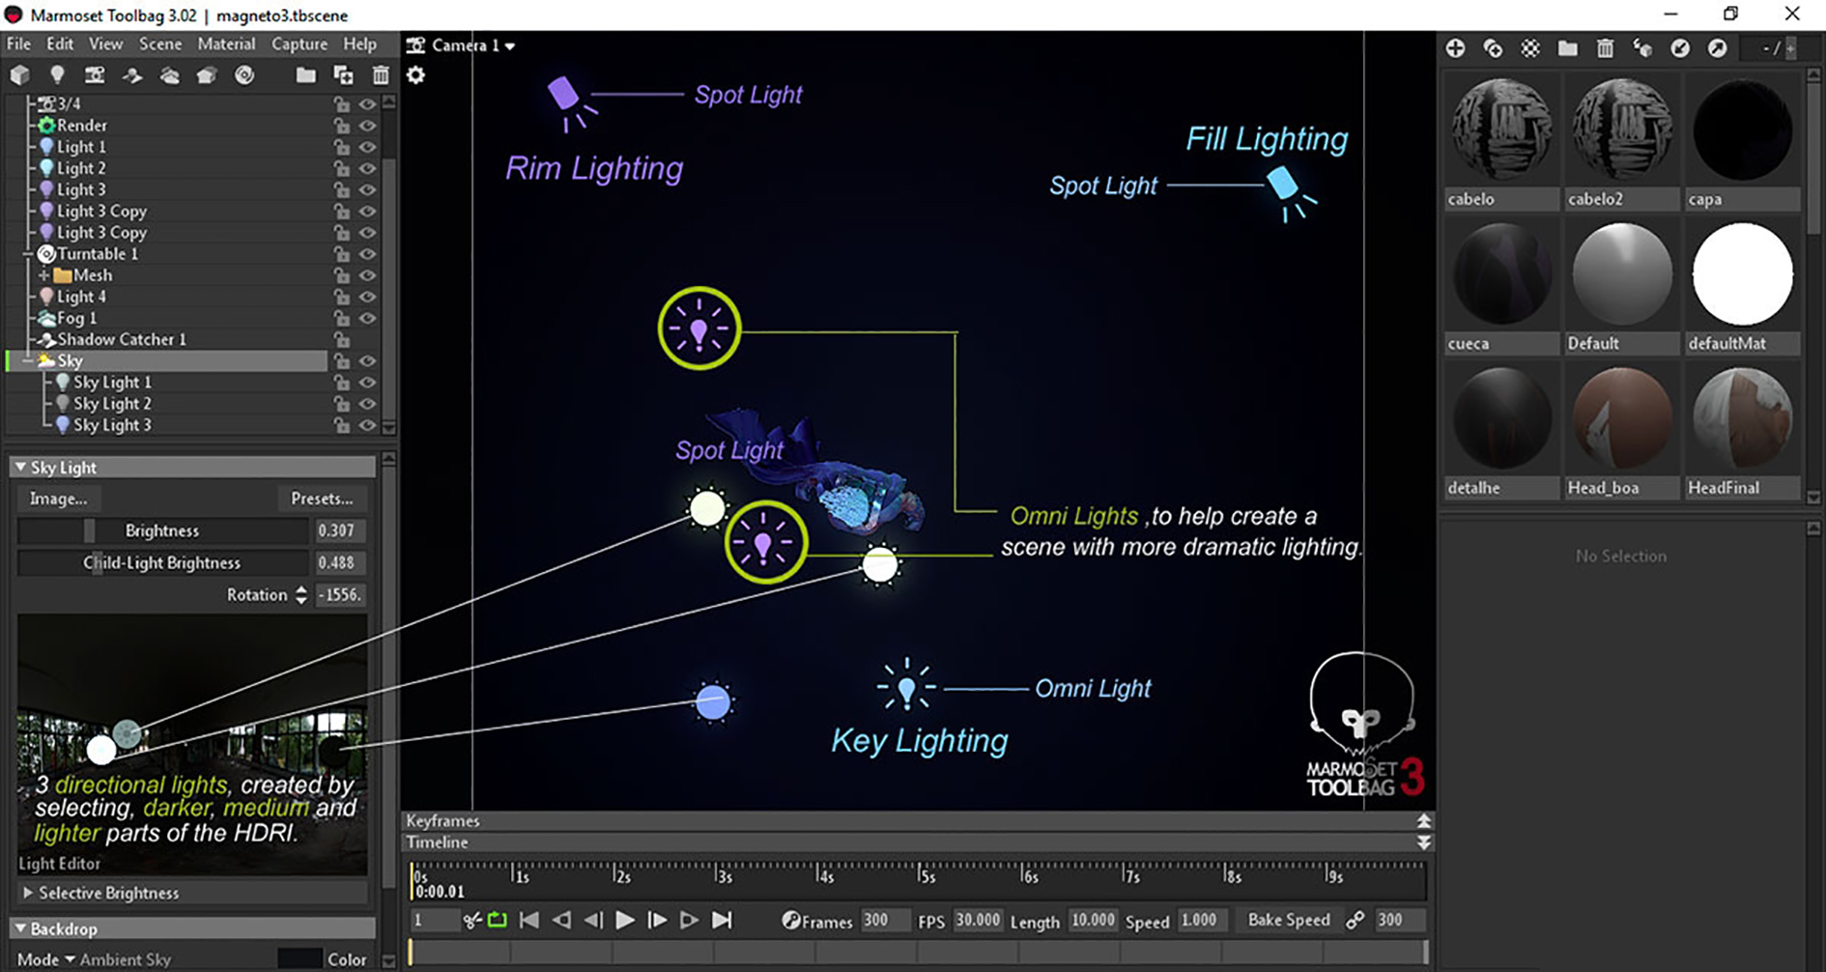Select Light 4 in scene tree
1826x972 pixels.
pyautogui.click(x=81, y=297)
